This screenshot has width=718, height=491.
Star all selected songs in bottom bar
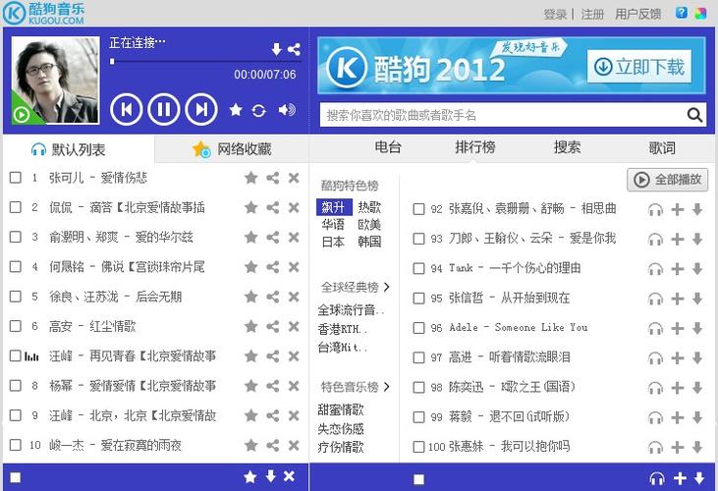[250, 477]
